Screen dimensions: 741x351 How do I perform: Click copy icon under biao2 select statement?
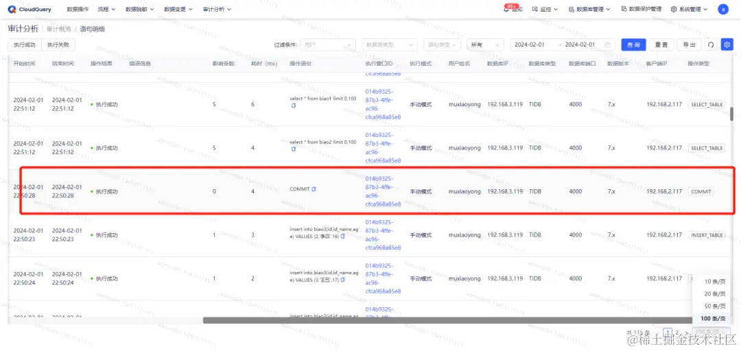point(293,149)
